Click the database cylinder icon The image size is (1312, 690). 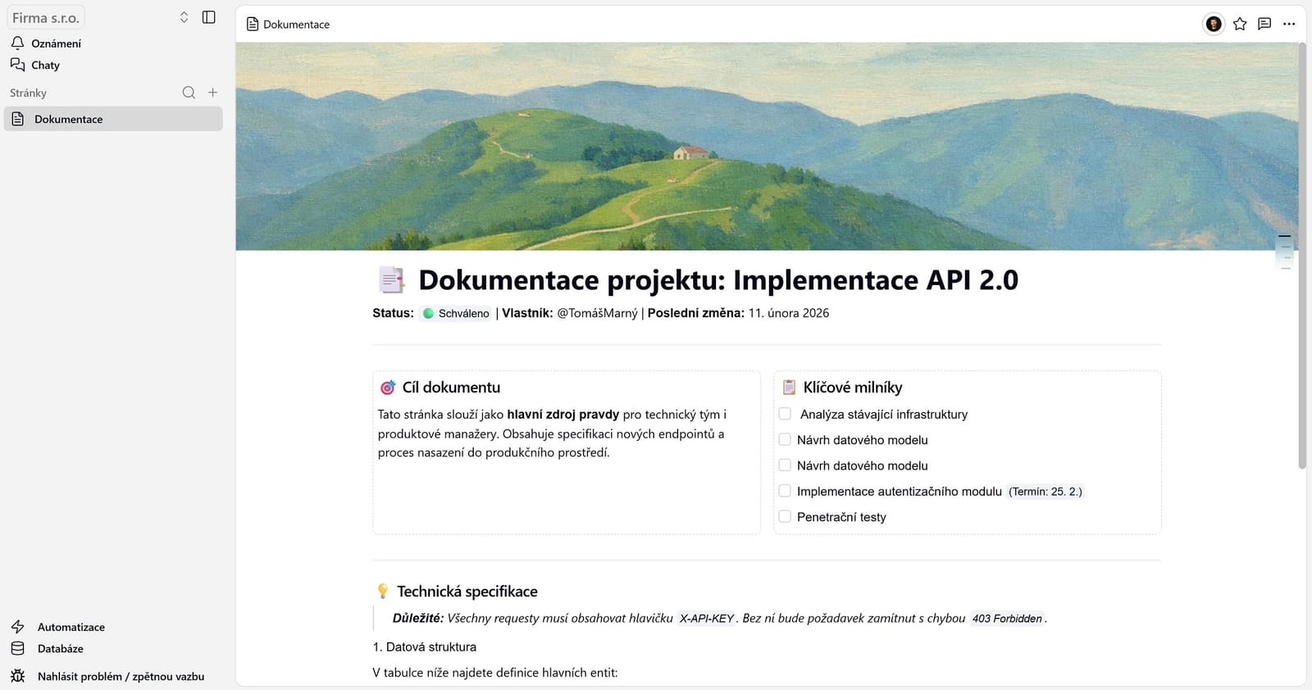17,648
